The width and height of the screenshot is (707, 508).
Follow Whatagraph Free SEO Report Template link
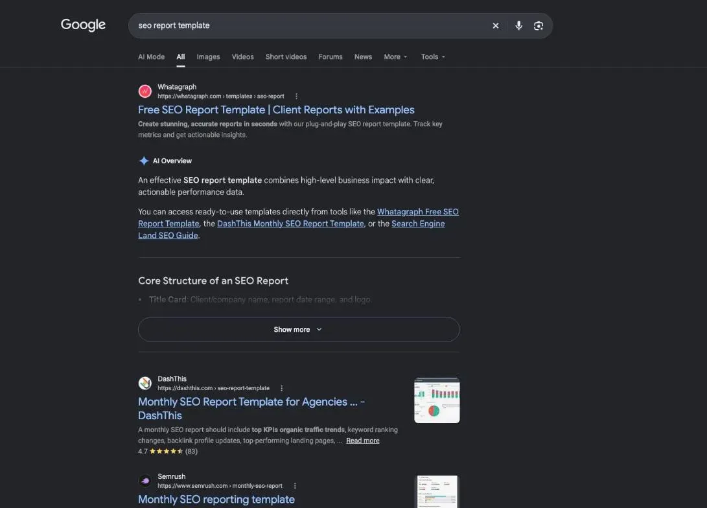pyautogui.click(x=298, y=218)
